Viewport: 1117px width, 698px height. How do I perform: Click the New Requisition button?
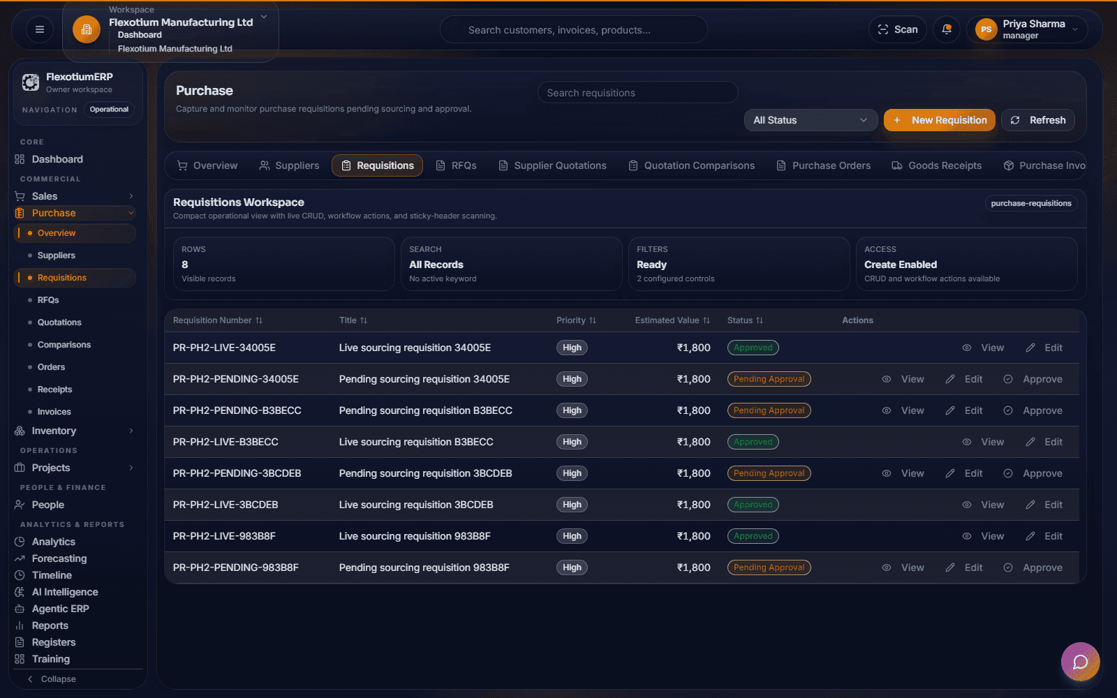[x=940, y=120]
